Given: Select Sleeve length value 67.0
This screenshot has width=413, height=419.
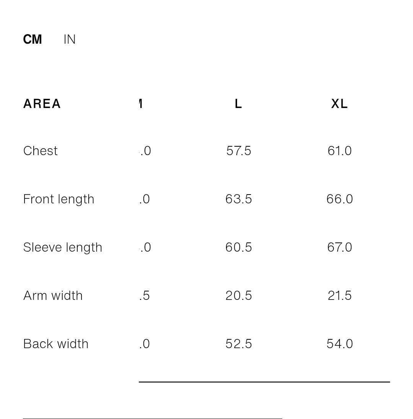Looking at the screenshot, I should 340,247.
